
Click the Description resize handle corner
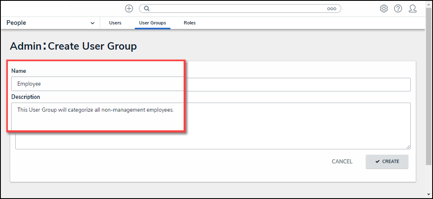[x=408, y=147]
